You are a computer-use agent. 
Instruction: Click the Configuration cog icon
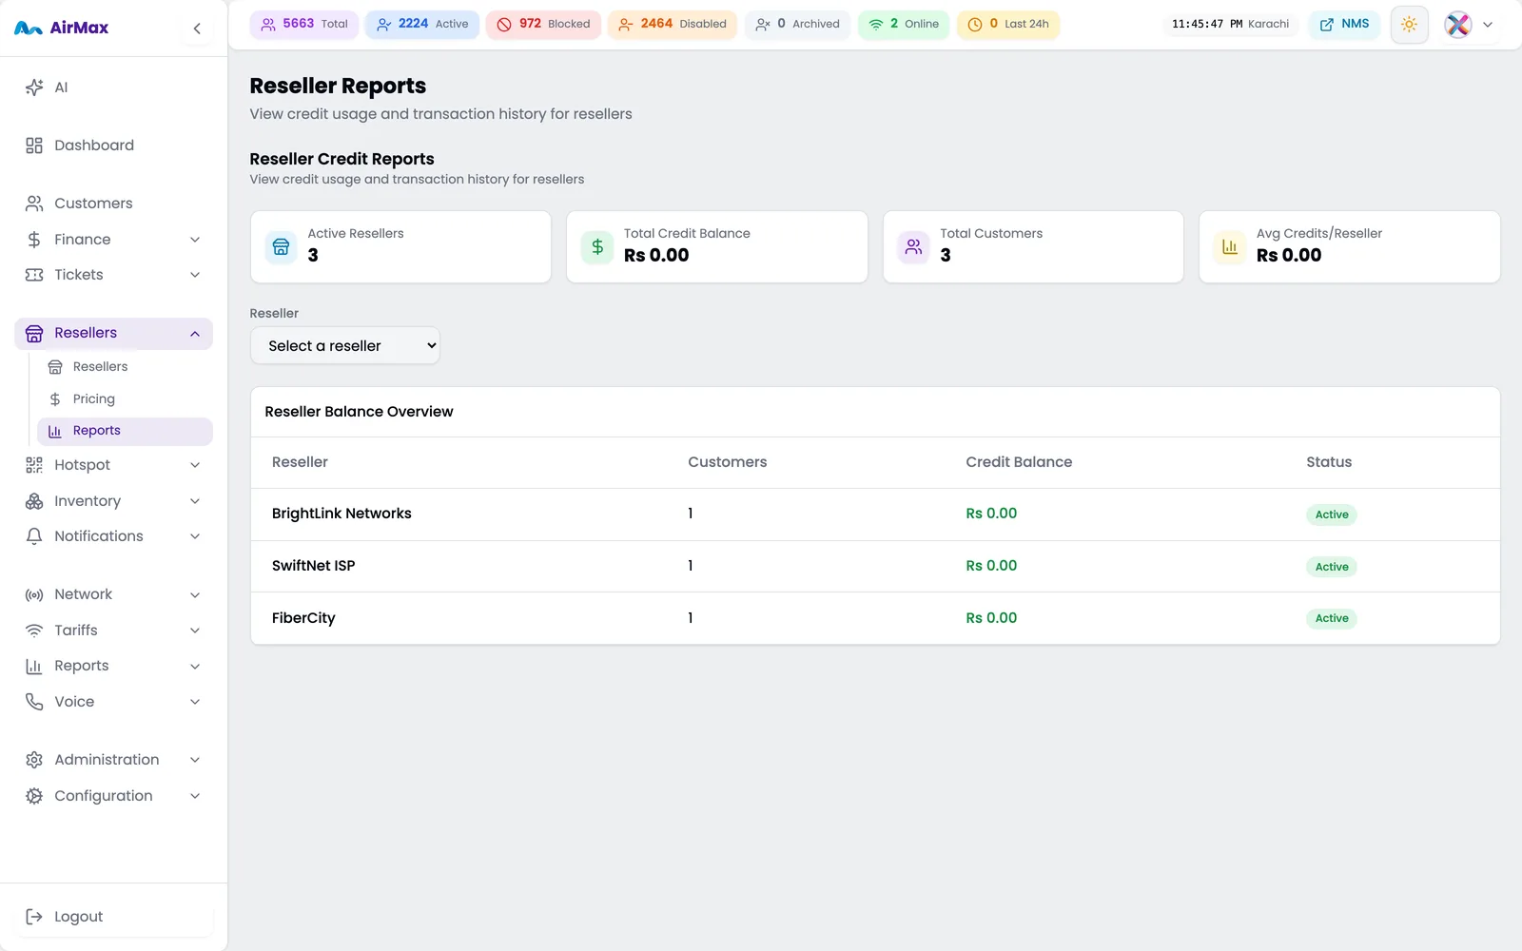34,796
